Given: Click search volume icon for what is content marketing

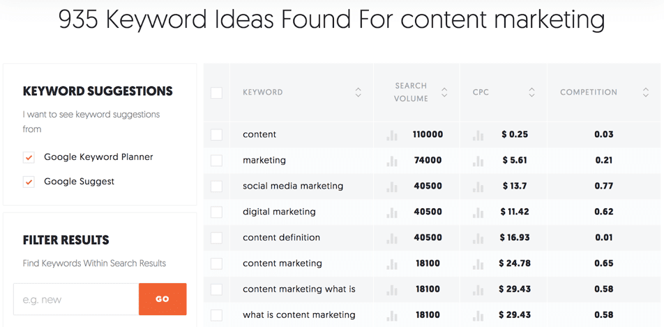Looking at the screenshot, I should [x=392, y=316].
